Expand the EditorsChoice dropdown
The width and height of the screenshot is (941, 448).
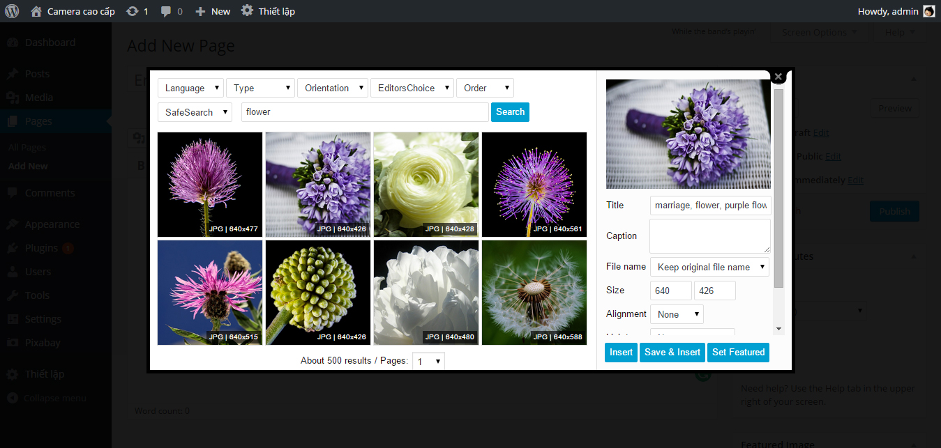point(412,88)
